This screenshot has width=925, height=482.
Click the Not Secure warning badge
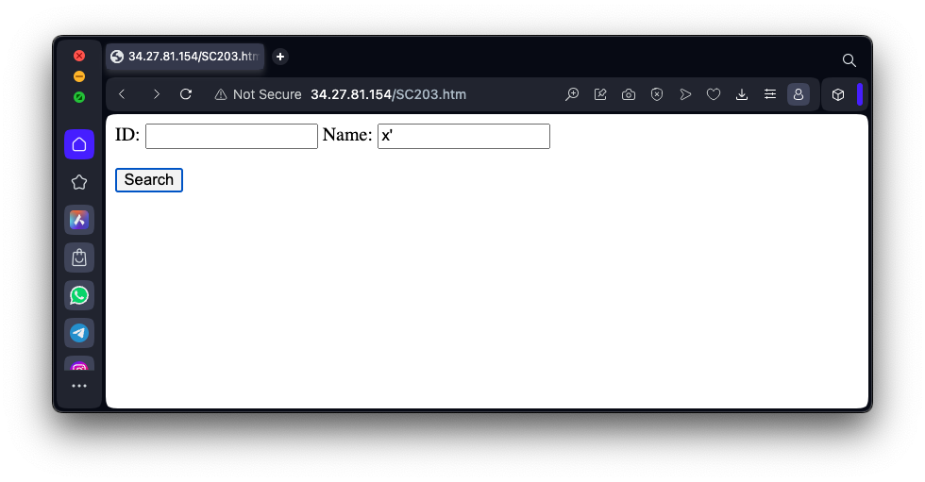258,94
